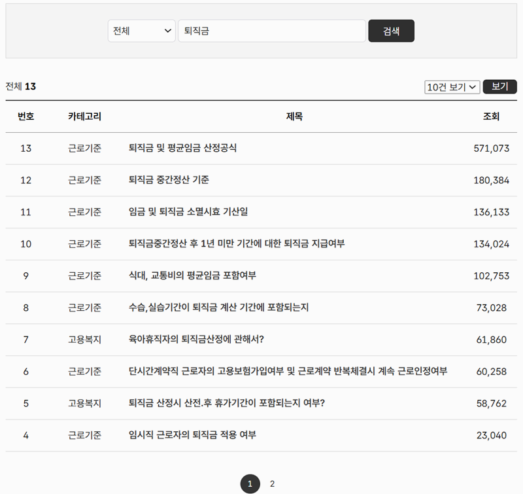This screenshot has width=523, height=494.
Task: Open post 퇴직금중간정산 후 1년 미만 기간
Action: point(237,243)
